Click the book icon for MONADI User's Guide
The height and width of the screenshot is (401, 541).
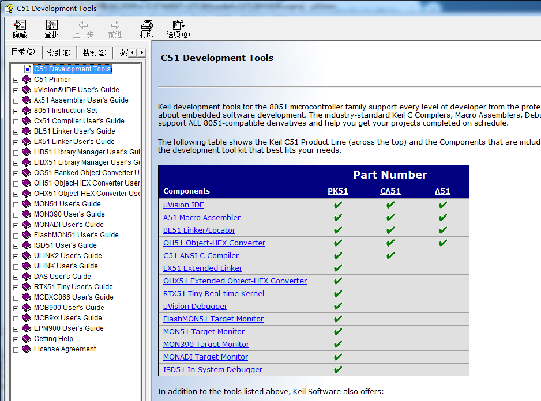[27, 225]
